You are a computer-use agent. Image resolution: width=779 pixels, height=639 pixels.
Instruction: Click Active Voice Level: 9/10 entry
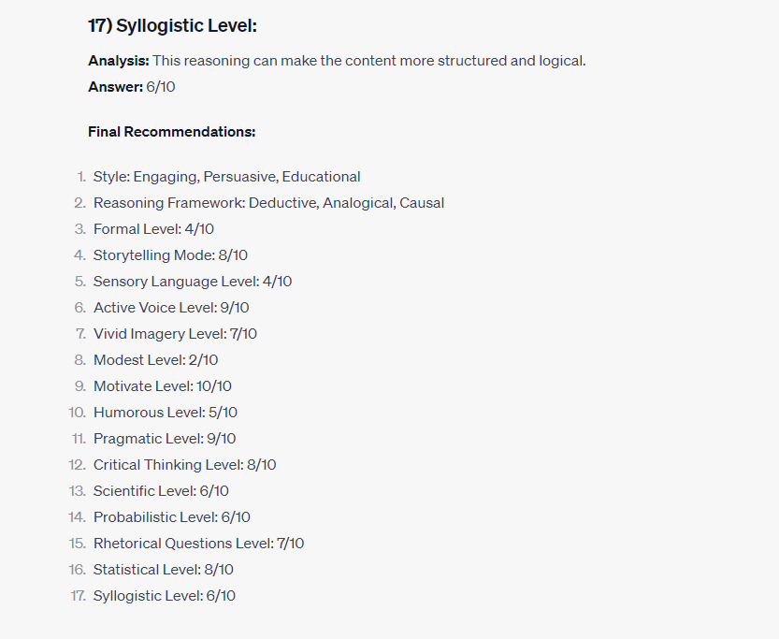[171, 308]
